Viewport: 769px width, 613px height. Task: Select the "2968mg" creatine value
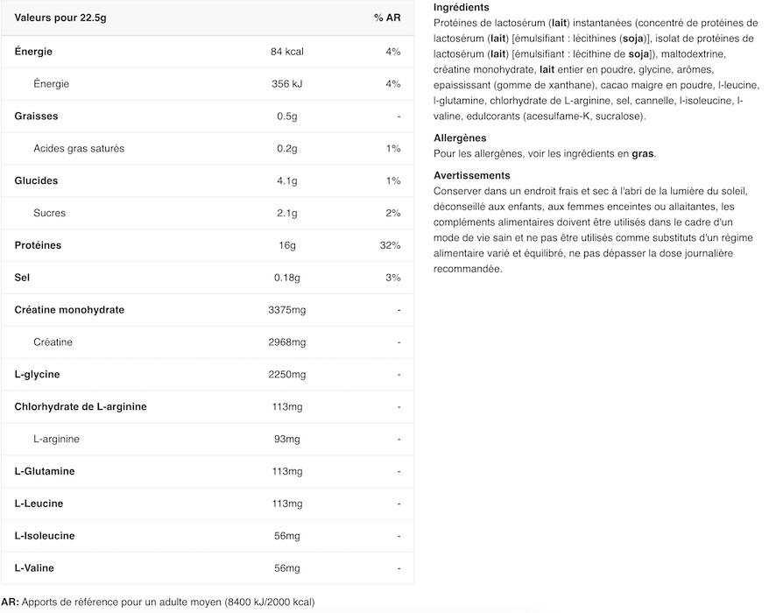tap(287, 342)
